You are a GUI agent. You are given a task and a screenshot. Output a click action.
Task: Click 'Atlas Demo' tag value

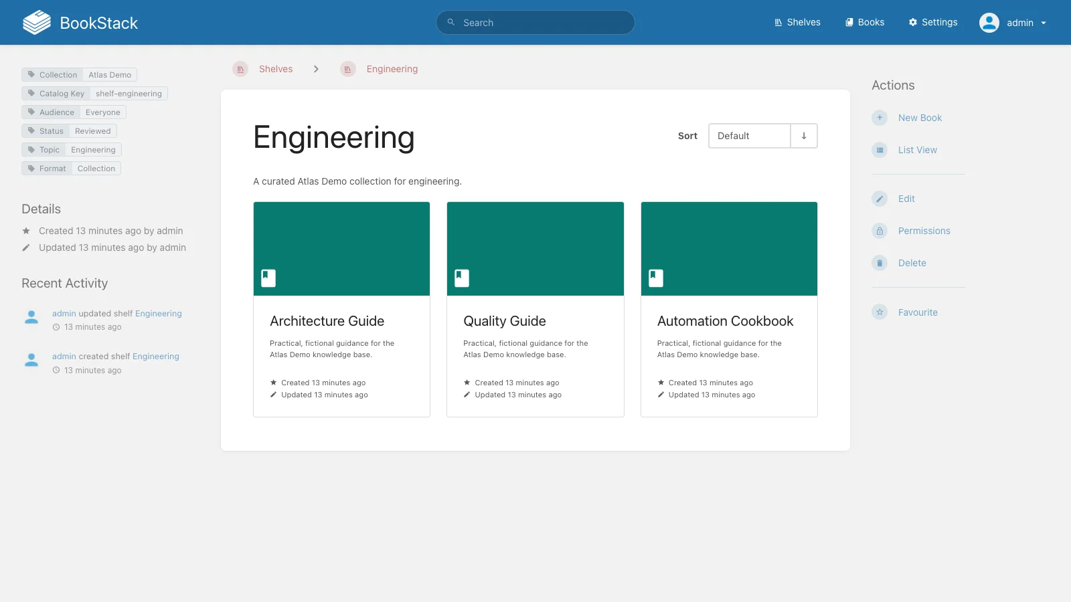tap(110, 75)
